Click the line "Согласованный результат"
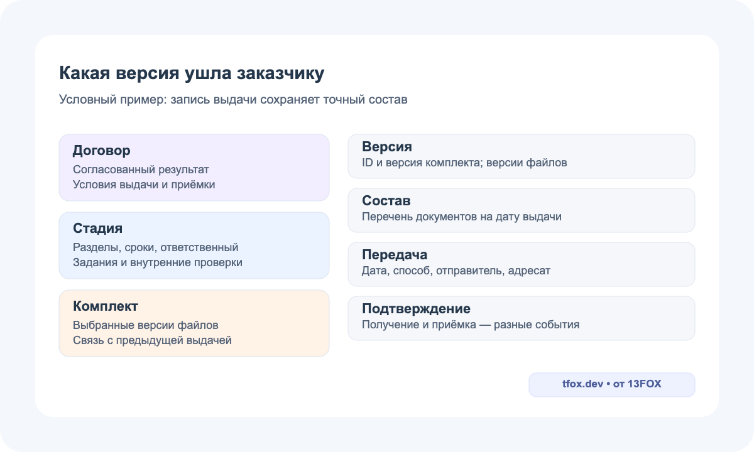 [141, 169]
